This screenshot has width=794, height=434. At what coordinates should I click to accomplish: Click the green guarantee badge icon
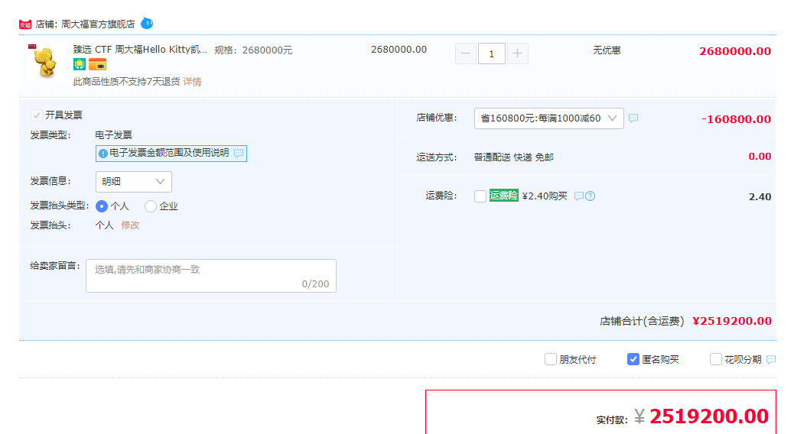(x=80, y=64)
